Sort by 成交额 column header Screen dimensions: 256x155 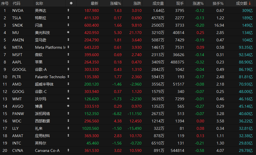click(x=242, y=3)
